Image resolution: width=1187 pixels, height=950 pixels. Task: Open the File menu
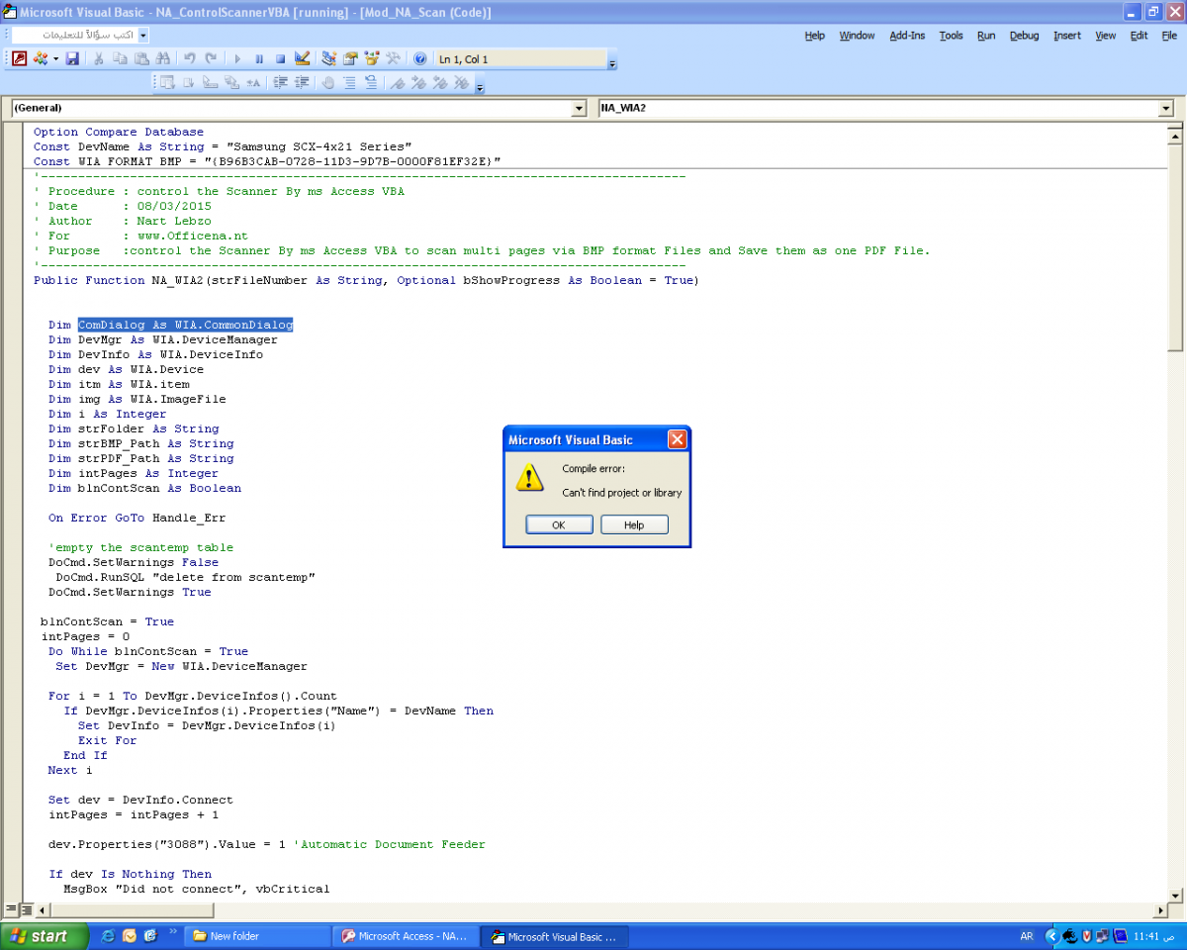tap(1169, 36)
